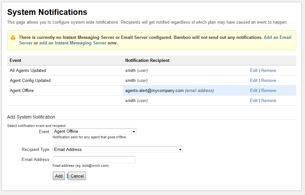The image size is (305, 195).
Task: Click the Event column header
Action: [15, 60]
